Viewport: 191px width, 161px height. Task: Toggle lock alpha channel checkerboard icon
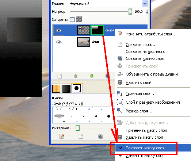pos(79,19)
